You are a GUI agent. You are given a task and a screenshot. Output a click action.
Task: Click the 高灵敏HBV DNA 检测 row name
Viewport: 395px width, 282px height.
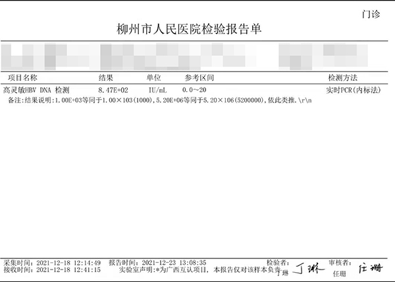click(x=37, y=89)
